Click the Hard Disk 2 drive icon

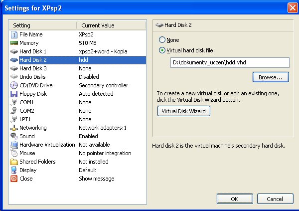14,60
